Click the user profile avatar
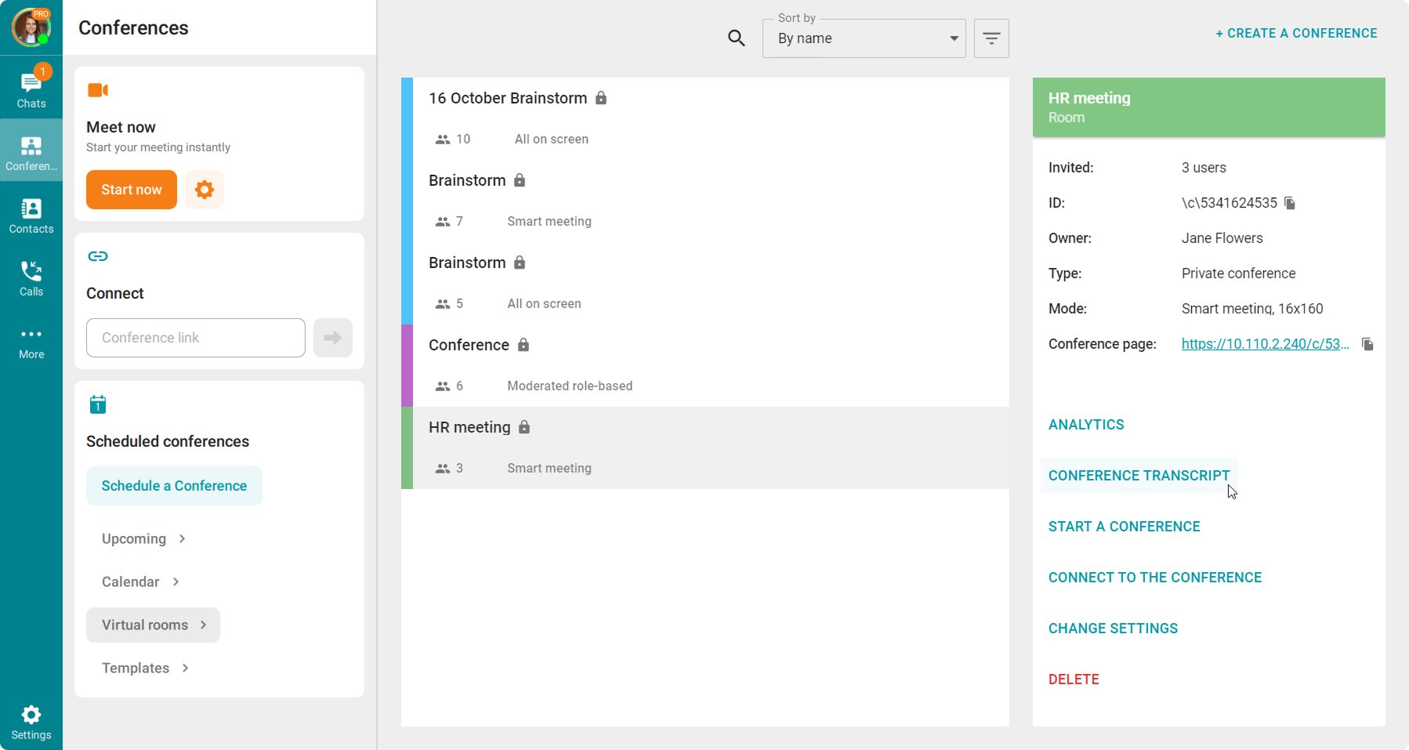Screen dimensions: 1409x750 (x=31, y=27)
